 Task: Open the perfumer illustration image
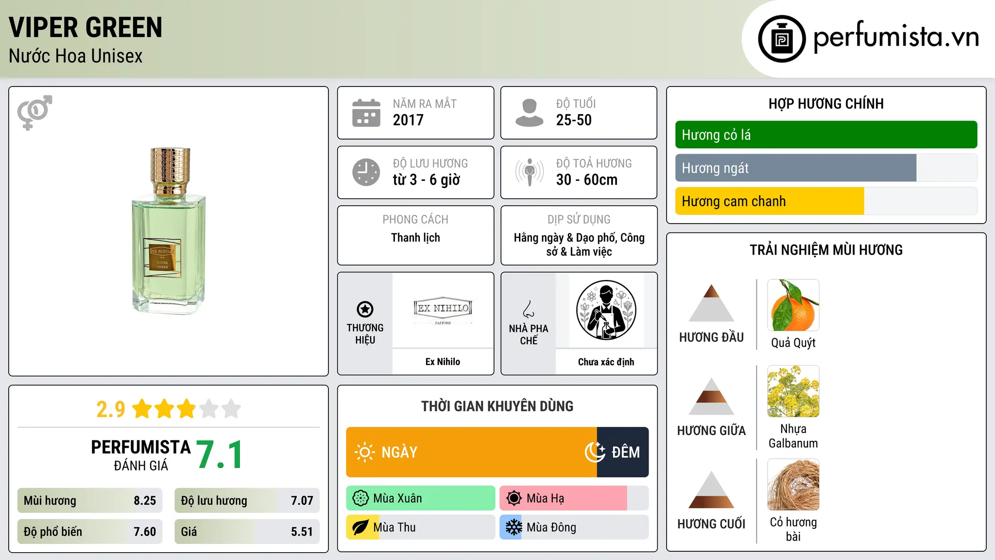point(606,310)
